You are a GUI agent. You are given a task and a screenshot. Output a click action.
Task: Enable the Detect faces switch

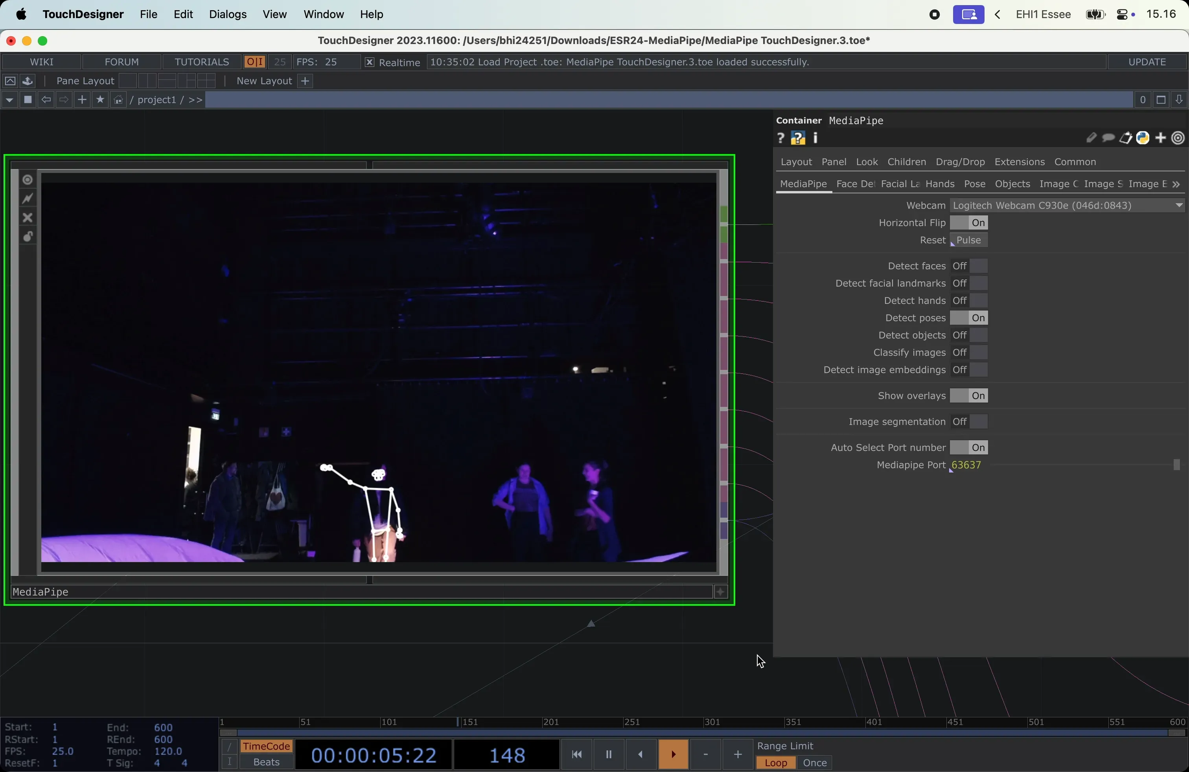(969, 266)
